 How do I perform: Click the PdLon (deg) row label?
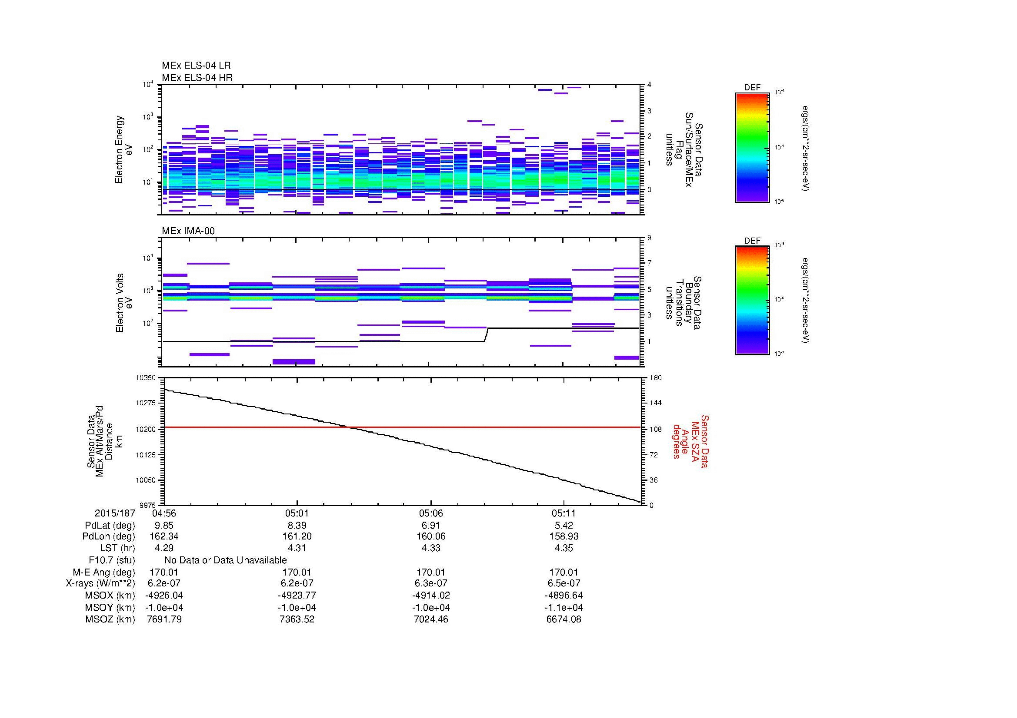click(109, 536)
